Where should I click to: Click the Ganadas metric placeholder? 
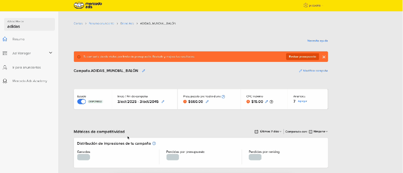(x=84, y=157)
